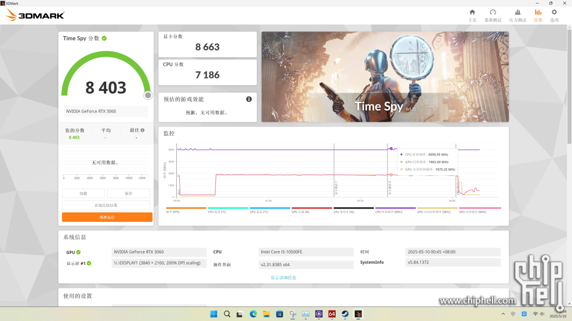The image size is (572, 321).
Task: Toggle GPU 内存时钟频率 yellow legend item
Action: point(437,210)
